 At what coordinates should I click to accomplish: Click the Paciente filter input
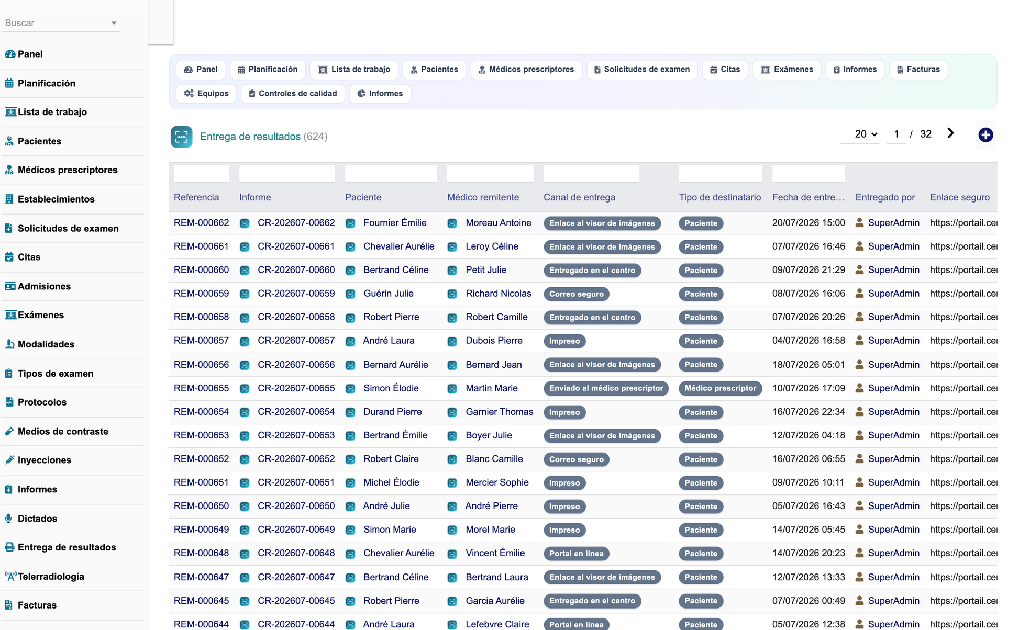[x=391, y=173]
